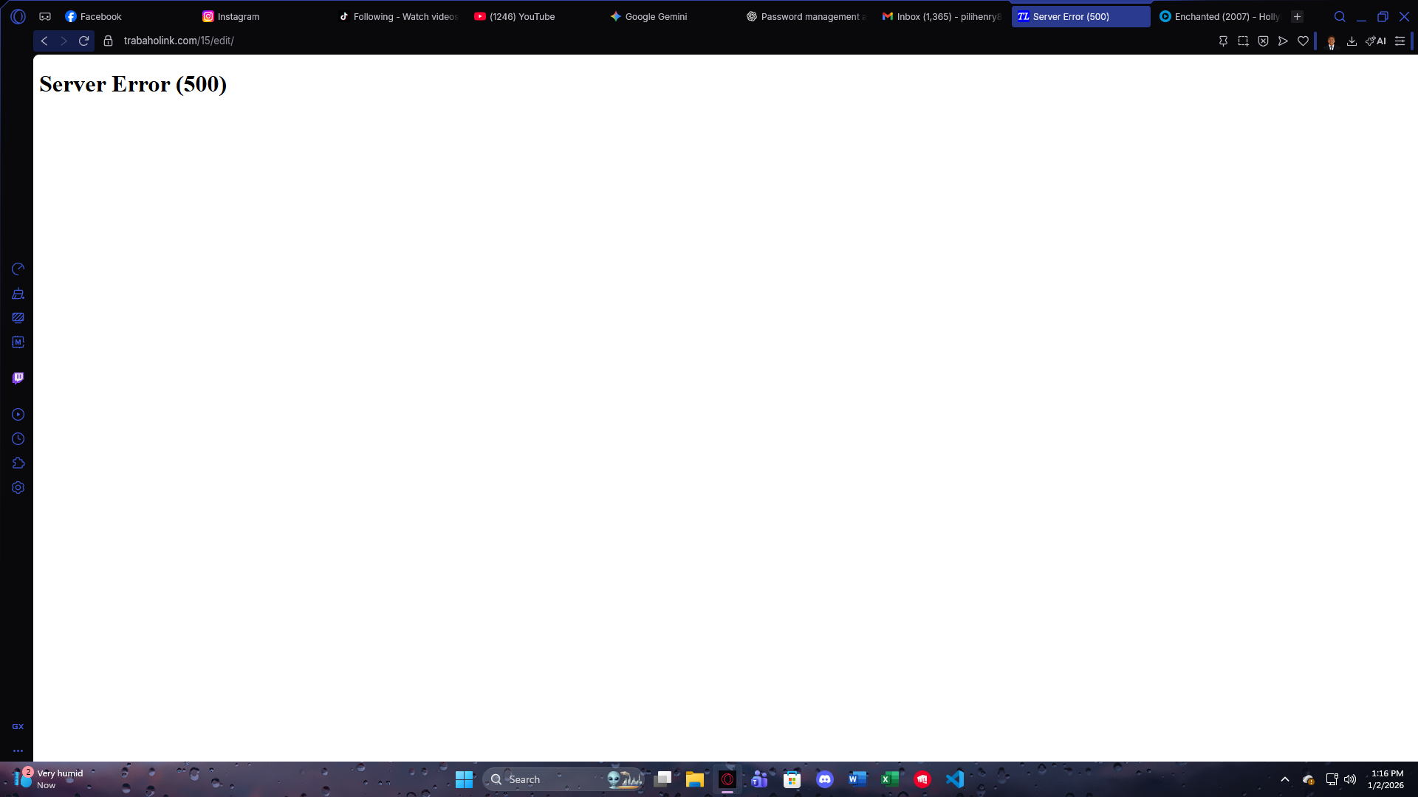Open History clock icon in sidebar
1418x797 pixels.
click(x=18, y=439)
